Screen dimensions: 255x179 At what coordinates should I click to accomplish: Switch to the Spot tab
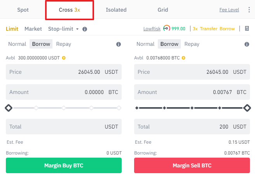[x=23, y=10]
